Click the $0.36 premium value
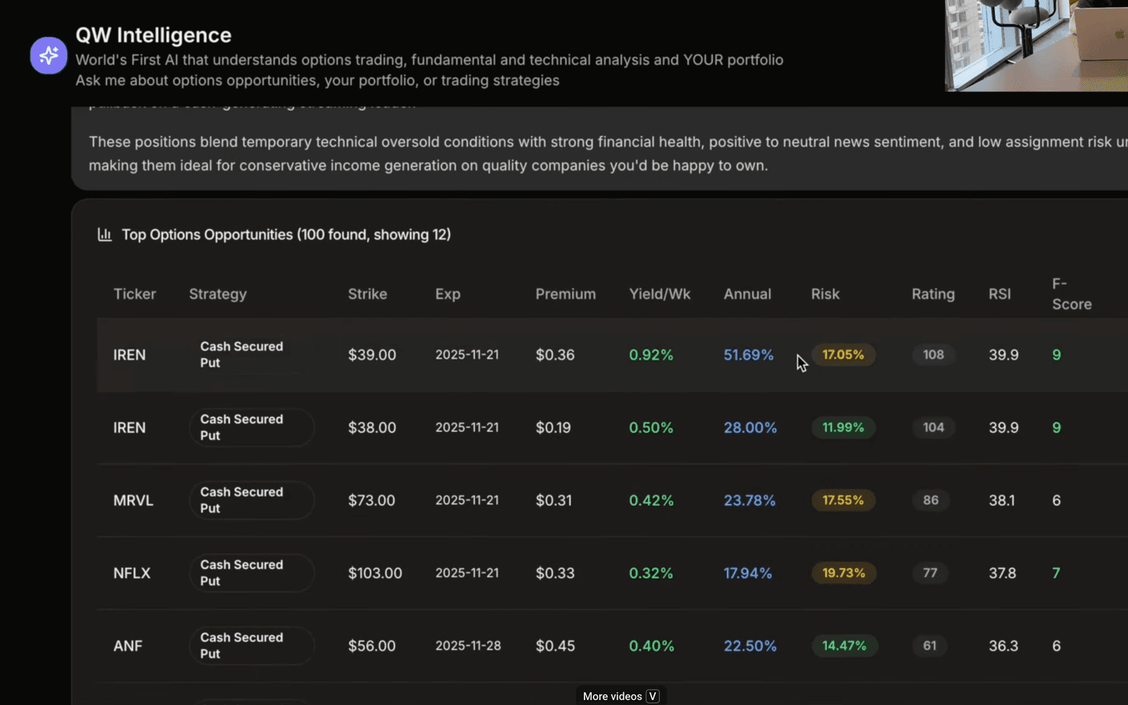This screenshot has width=1128, height=705. pyautogui.click(x=555, y=355)
